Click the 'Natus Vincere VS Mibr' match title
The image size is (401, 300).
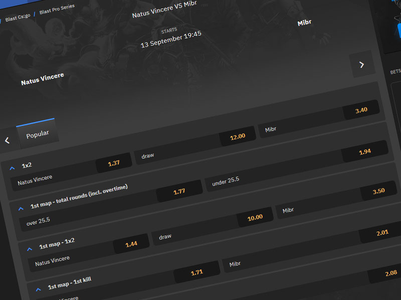click(x=164, y=9)
